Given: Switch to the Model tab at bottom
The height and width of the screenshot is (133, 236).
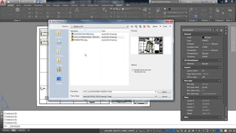Looking at the screenshot, I should pos(6,130).
